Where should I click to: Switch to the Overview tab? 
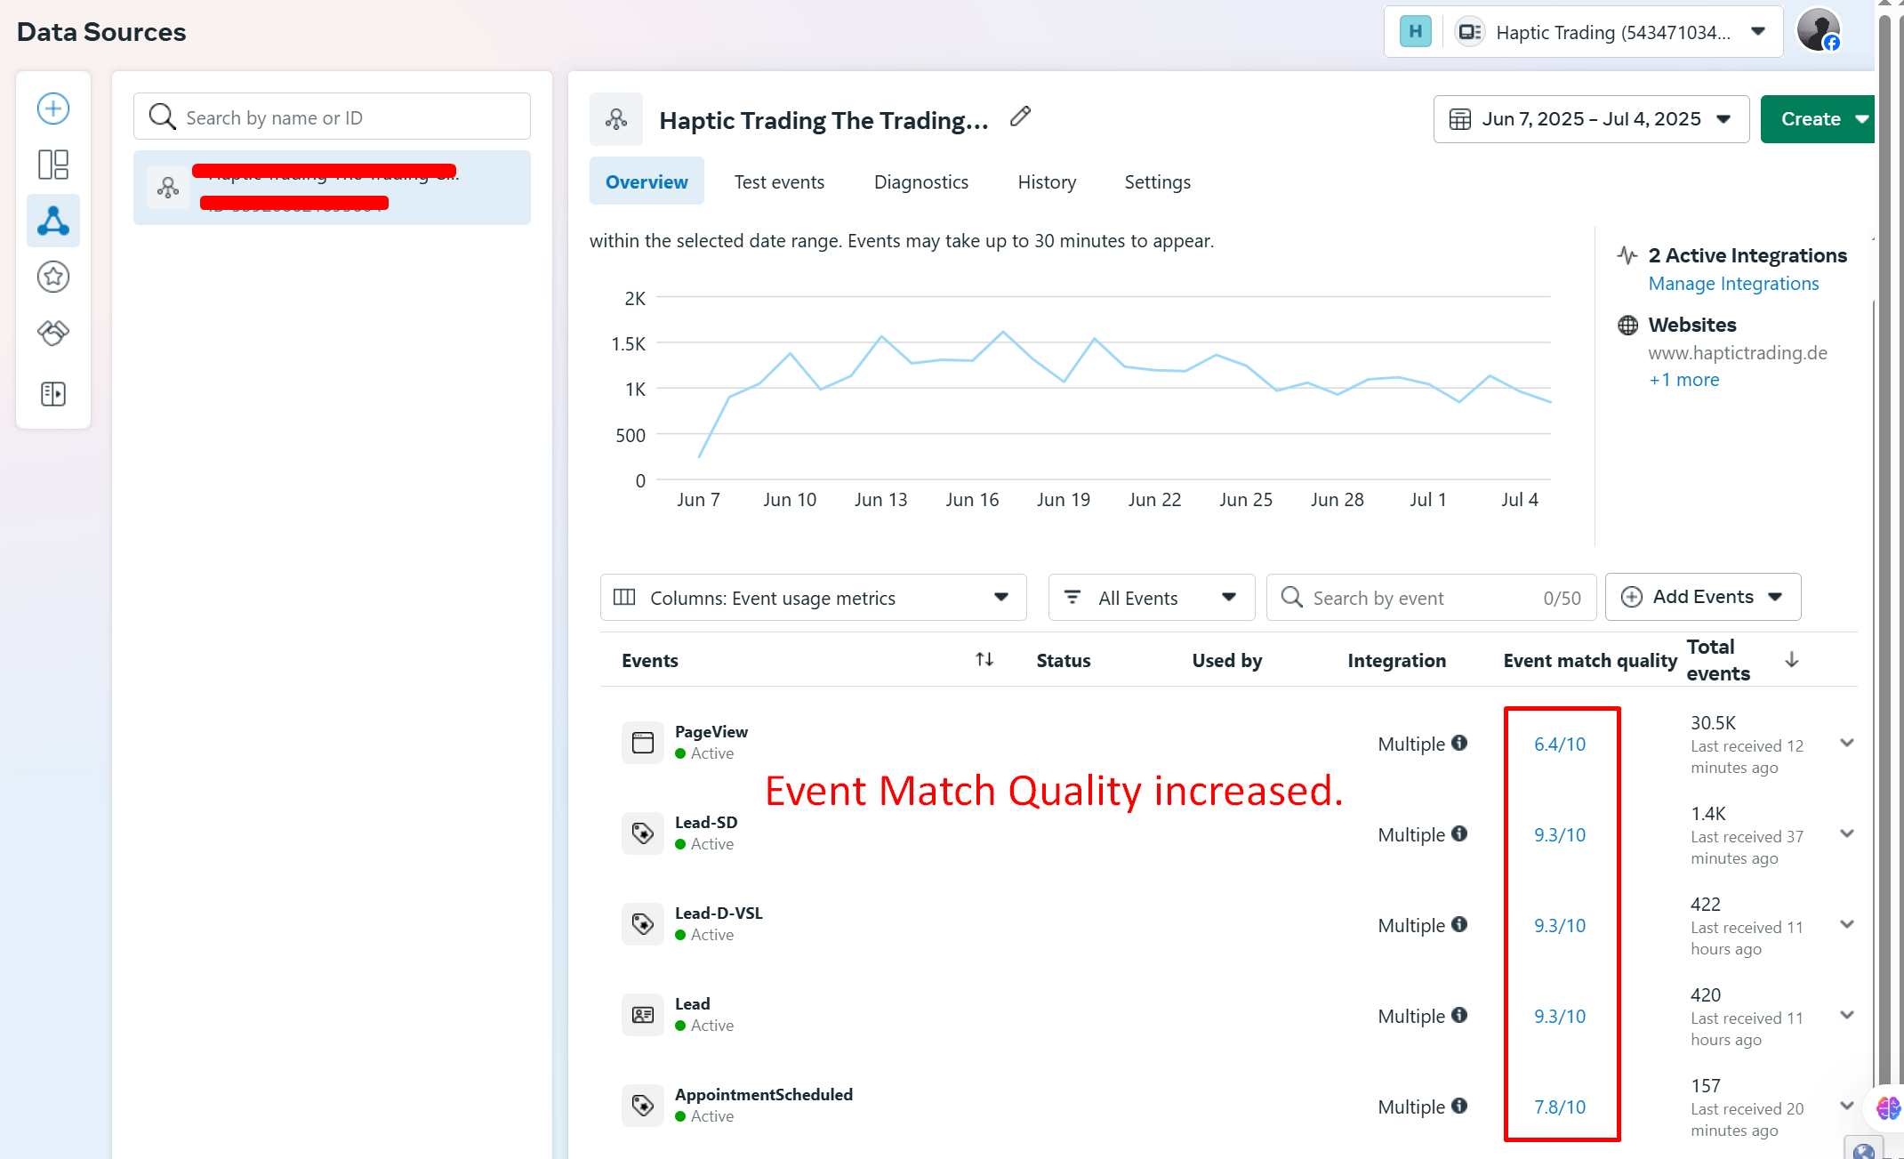pos(647,181)
